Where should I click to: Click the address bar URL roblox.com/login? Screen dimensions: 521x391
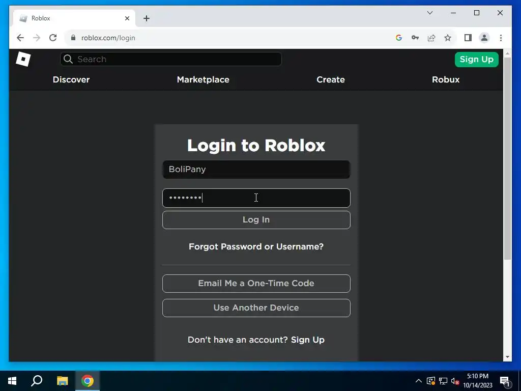pos(108,38)
